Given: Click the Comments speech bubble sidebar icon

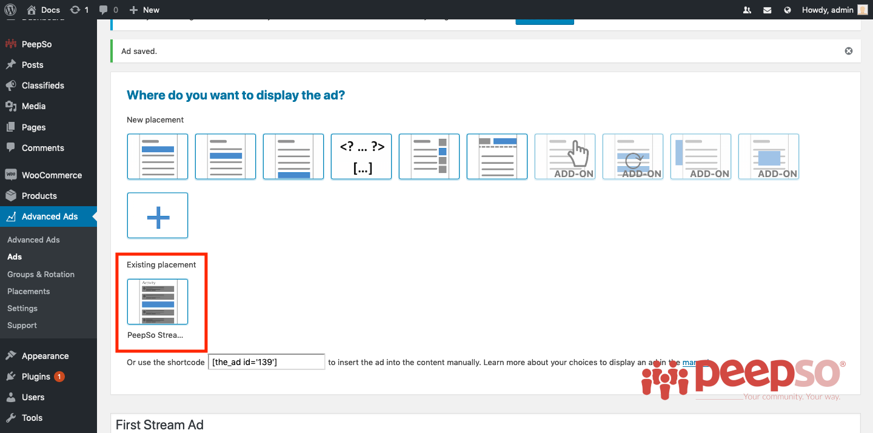Looking at the screenshot, I should (11, 148).
